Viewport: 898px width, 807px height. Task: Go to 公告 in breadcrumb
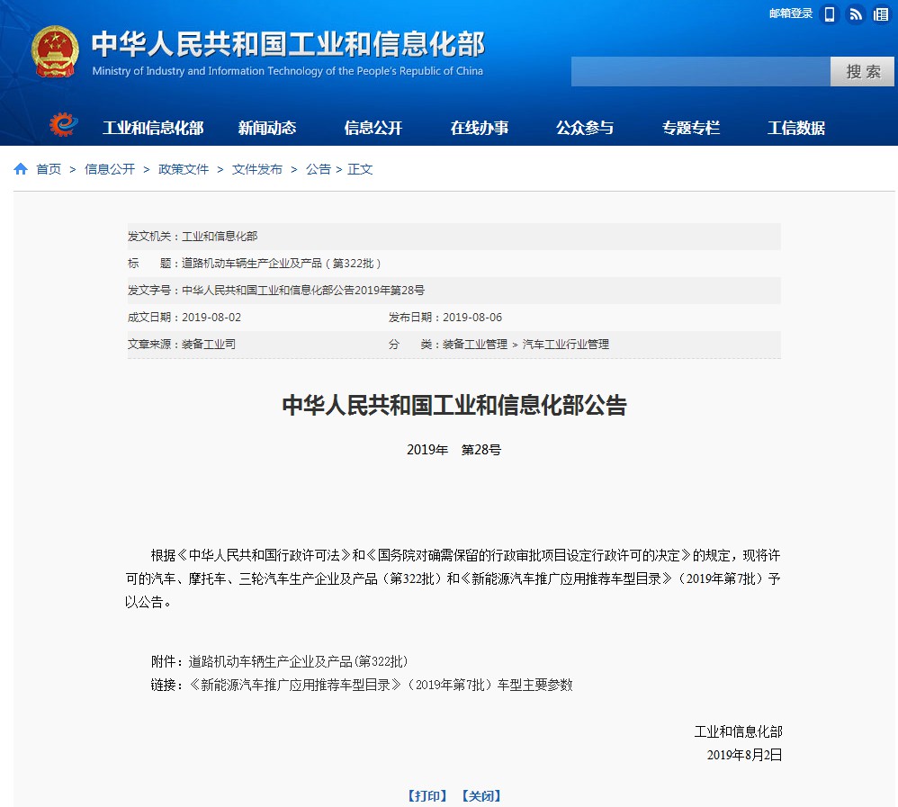pyautogui.click(x=319, y=169)
